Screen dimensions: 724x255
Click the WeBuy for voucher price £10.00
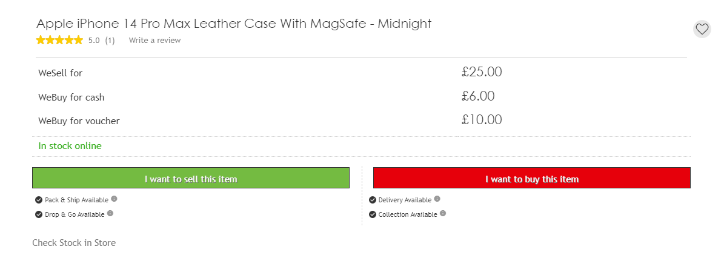click(482, 120)
